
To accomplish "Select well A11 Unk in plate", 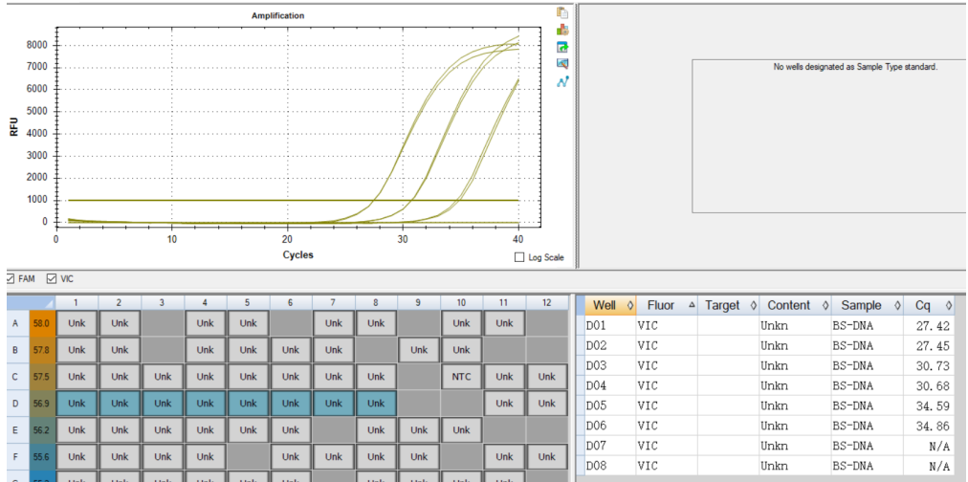I will click(504, 323).
